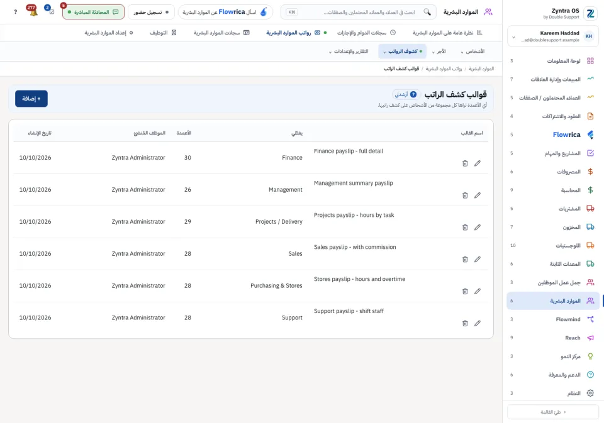The width and height of the screenshot is (604, 423).
Task: Expand the التقارير والإعدادات submenu dropdown
Action: point(348,51)
